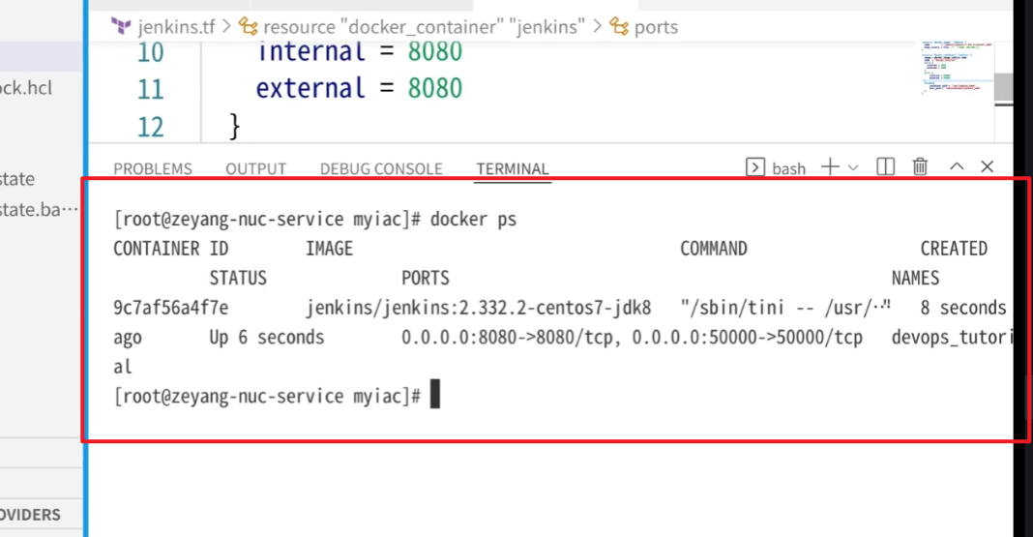The width and height of the screenshot is (1033, 537).
Task: Click the CONTAINER ID column header text
Action: [x=170, y=249]
